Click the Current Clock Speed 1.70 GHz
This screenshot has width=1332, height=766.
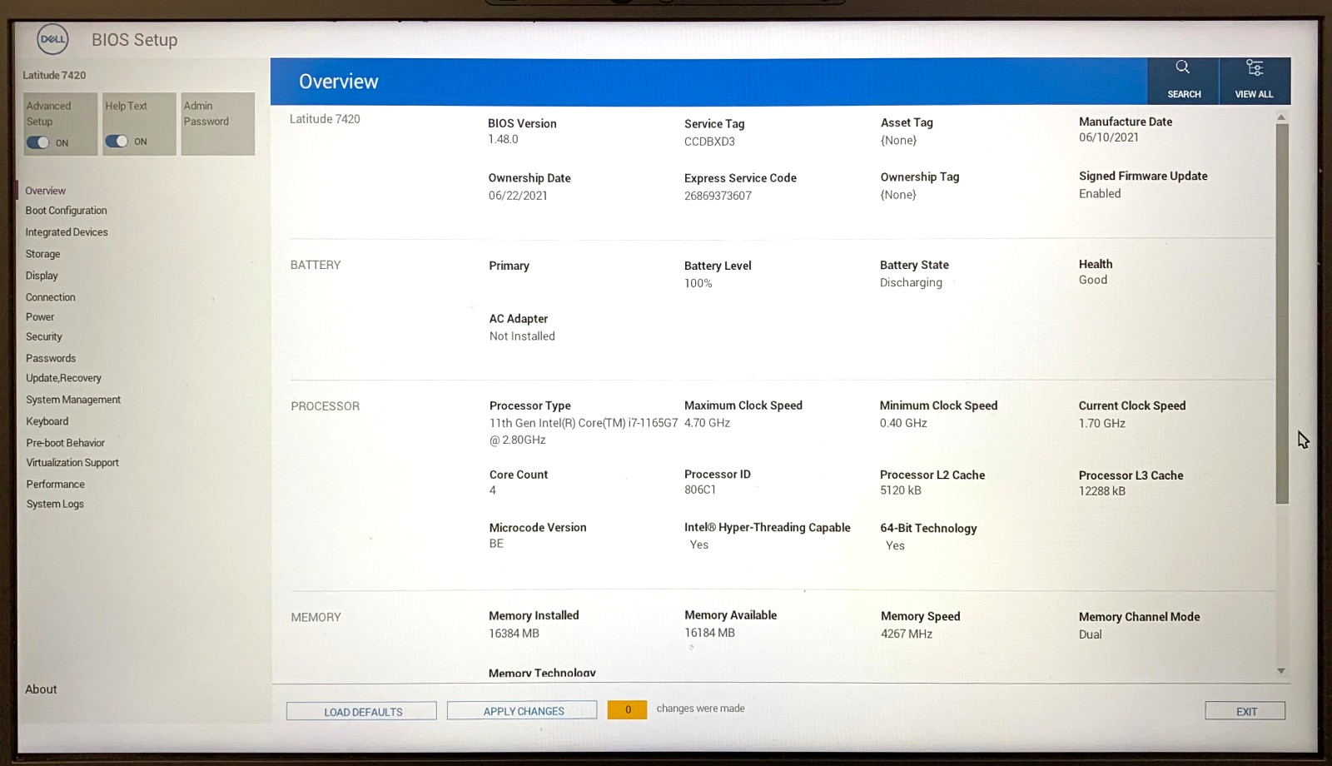(1102, 423)
